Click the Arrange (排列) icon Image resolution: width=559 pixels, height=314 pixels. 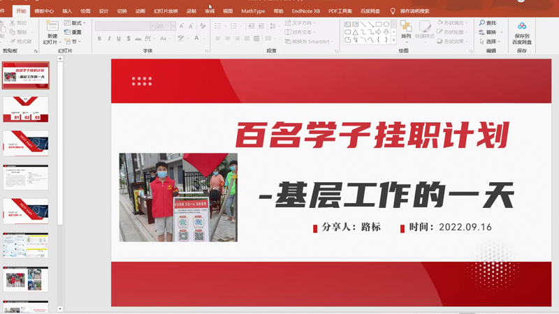[x=406, y=27]
